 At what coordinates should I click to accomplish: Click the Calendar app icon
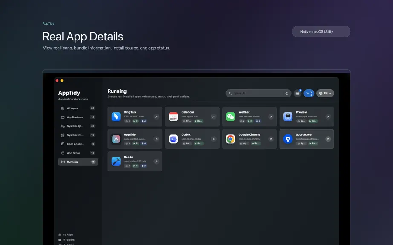coord(173,117)
